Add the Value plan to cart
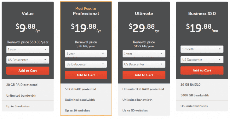 pos(28,71)
